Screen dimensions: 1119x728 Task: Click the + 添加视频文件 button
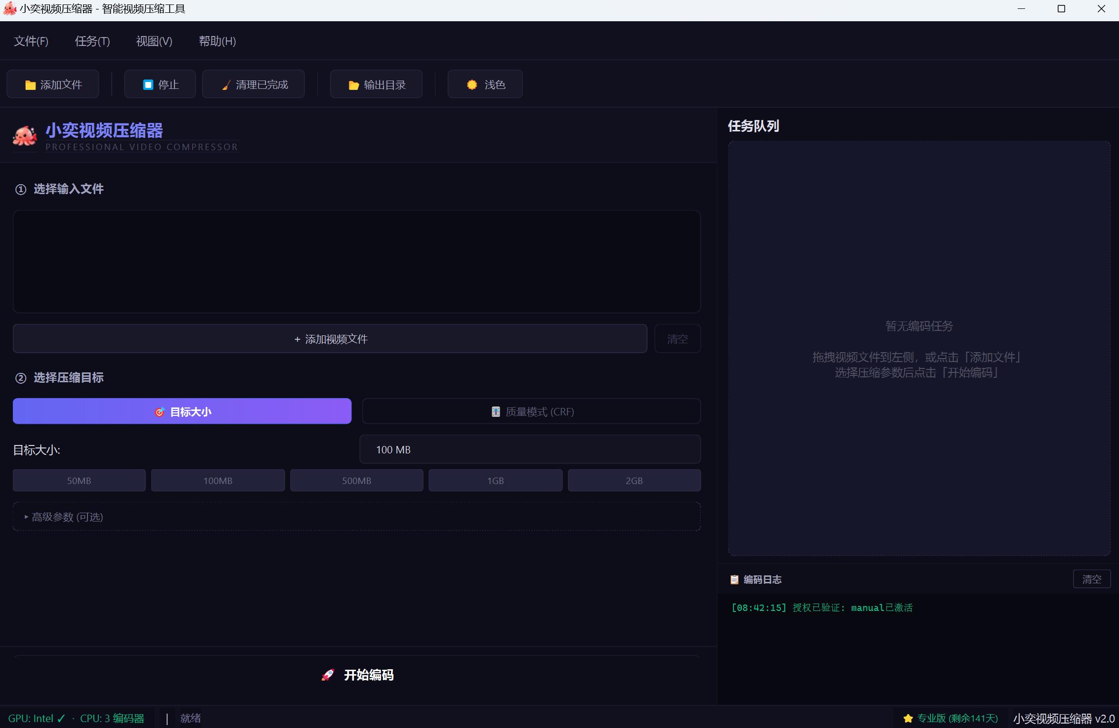[x=330, y=339]
